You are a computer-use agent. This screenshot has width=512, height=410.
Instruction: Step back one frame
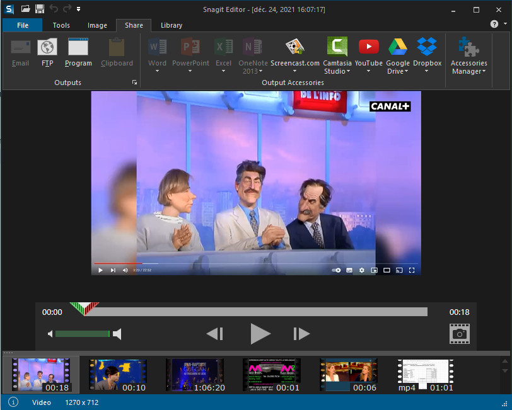(x=215, y=334)
